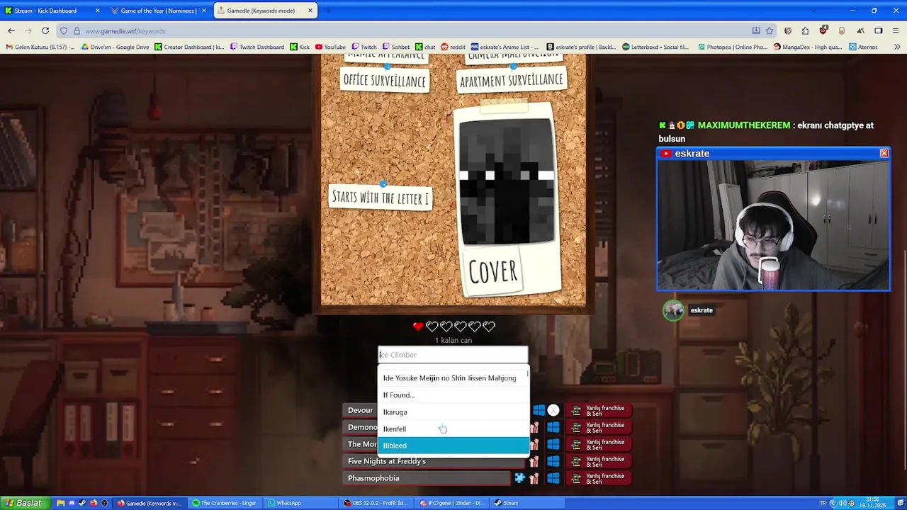Open the site shield info icon

pos(64,30)
